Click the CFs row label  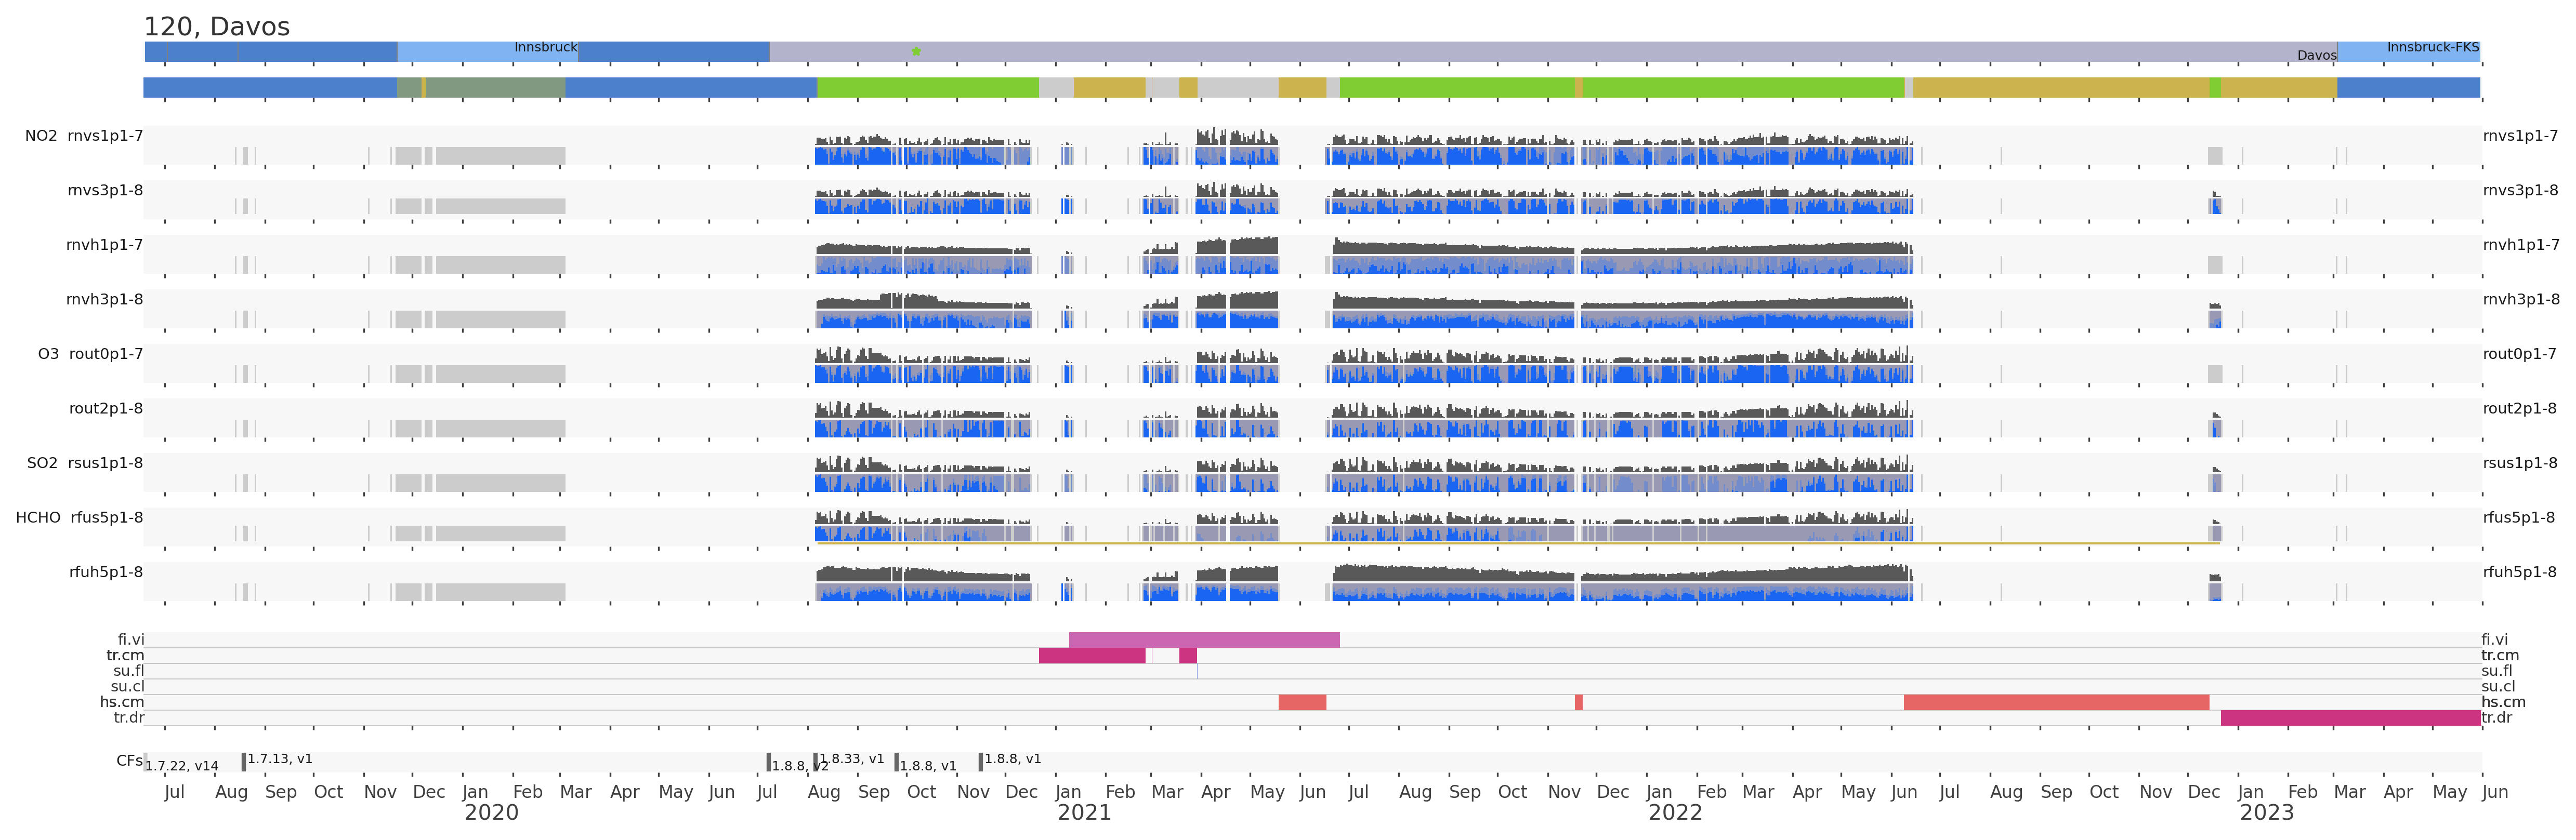coord(129,761)
